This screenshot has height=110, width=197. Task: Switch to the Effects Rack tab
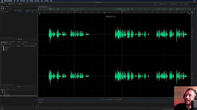pos(12,42)
